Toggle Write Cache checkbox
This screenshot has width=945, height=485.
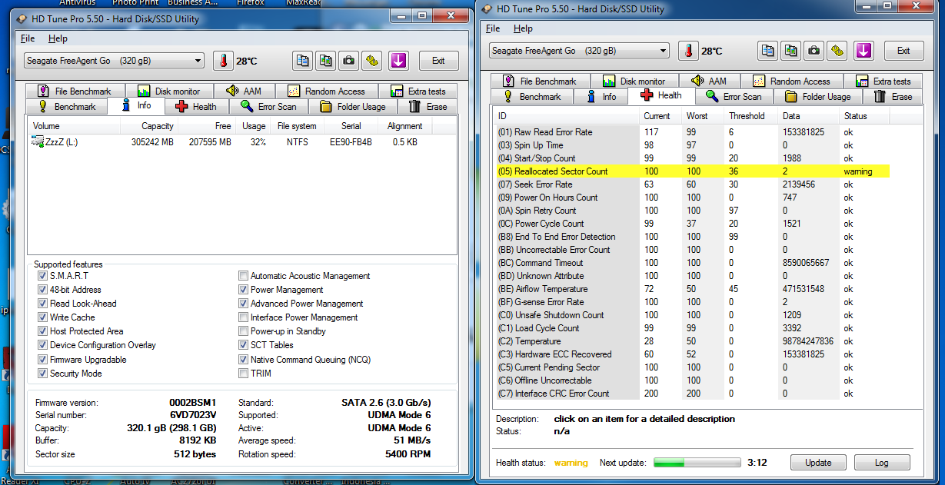pos(43,317)
